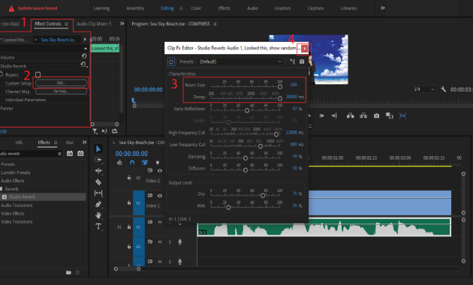
Task: Open the Audio Clip Mixer tab
Action: [x=94, y=24]
